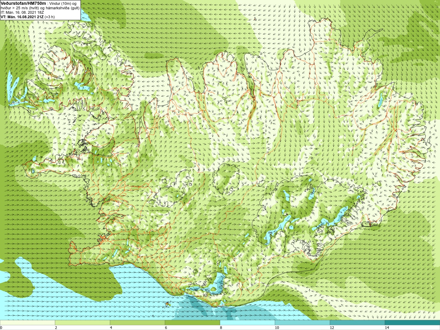Click the '0' scale tick label
This screenshot has height=330, width=440.
pyautogui.click(x=1, y=328)
